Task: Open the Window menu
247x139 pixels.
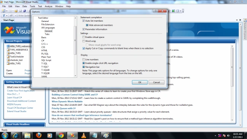Action: tap(59, 6)
